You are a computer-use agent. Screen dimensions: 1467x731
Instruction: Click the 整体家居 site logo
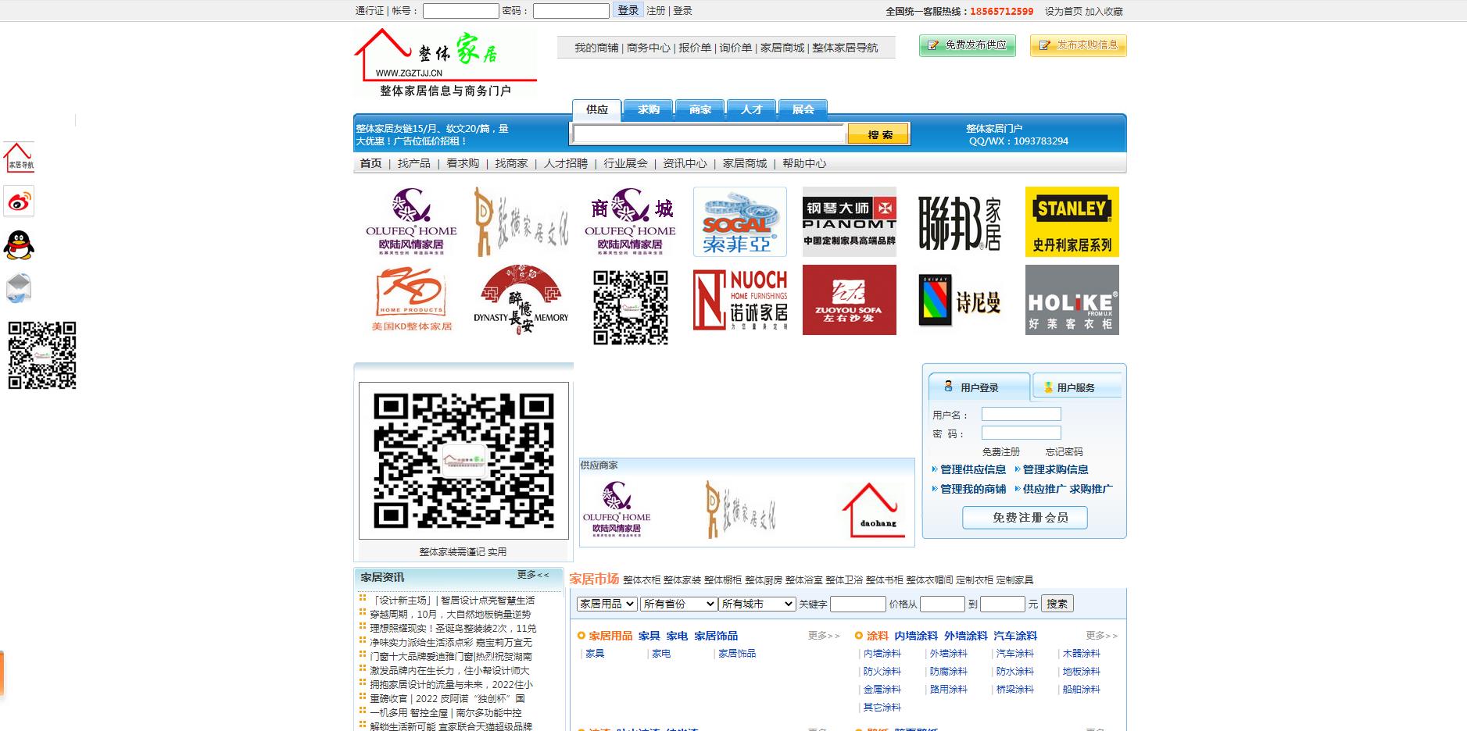click(445, 62)
